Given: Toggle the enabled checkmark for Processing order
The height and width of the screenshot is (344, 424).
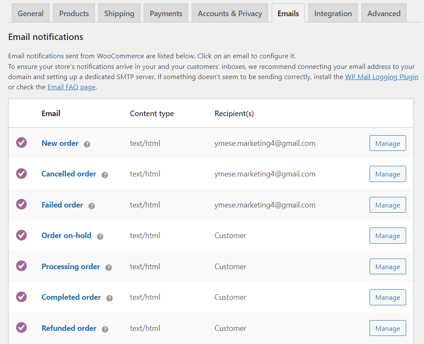Looking at the screenshot, I should click(x=21, y=266).
